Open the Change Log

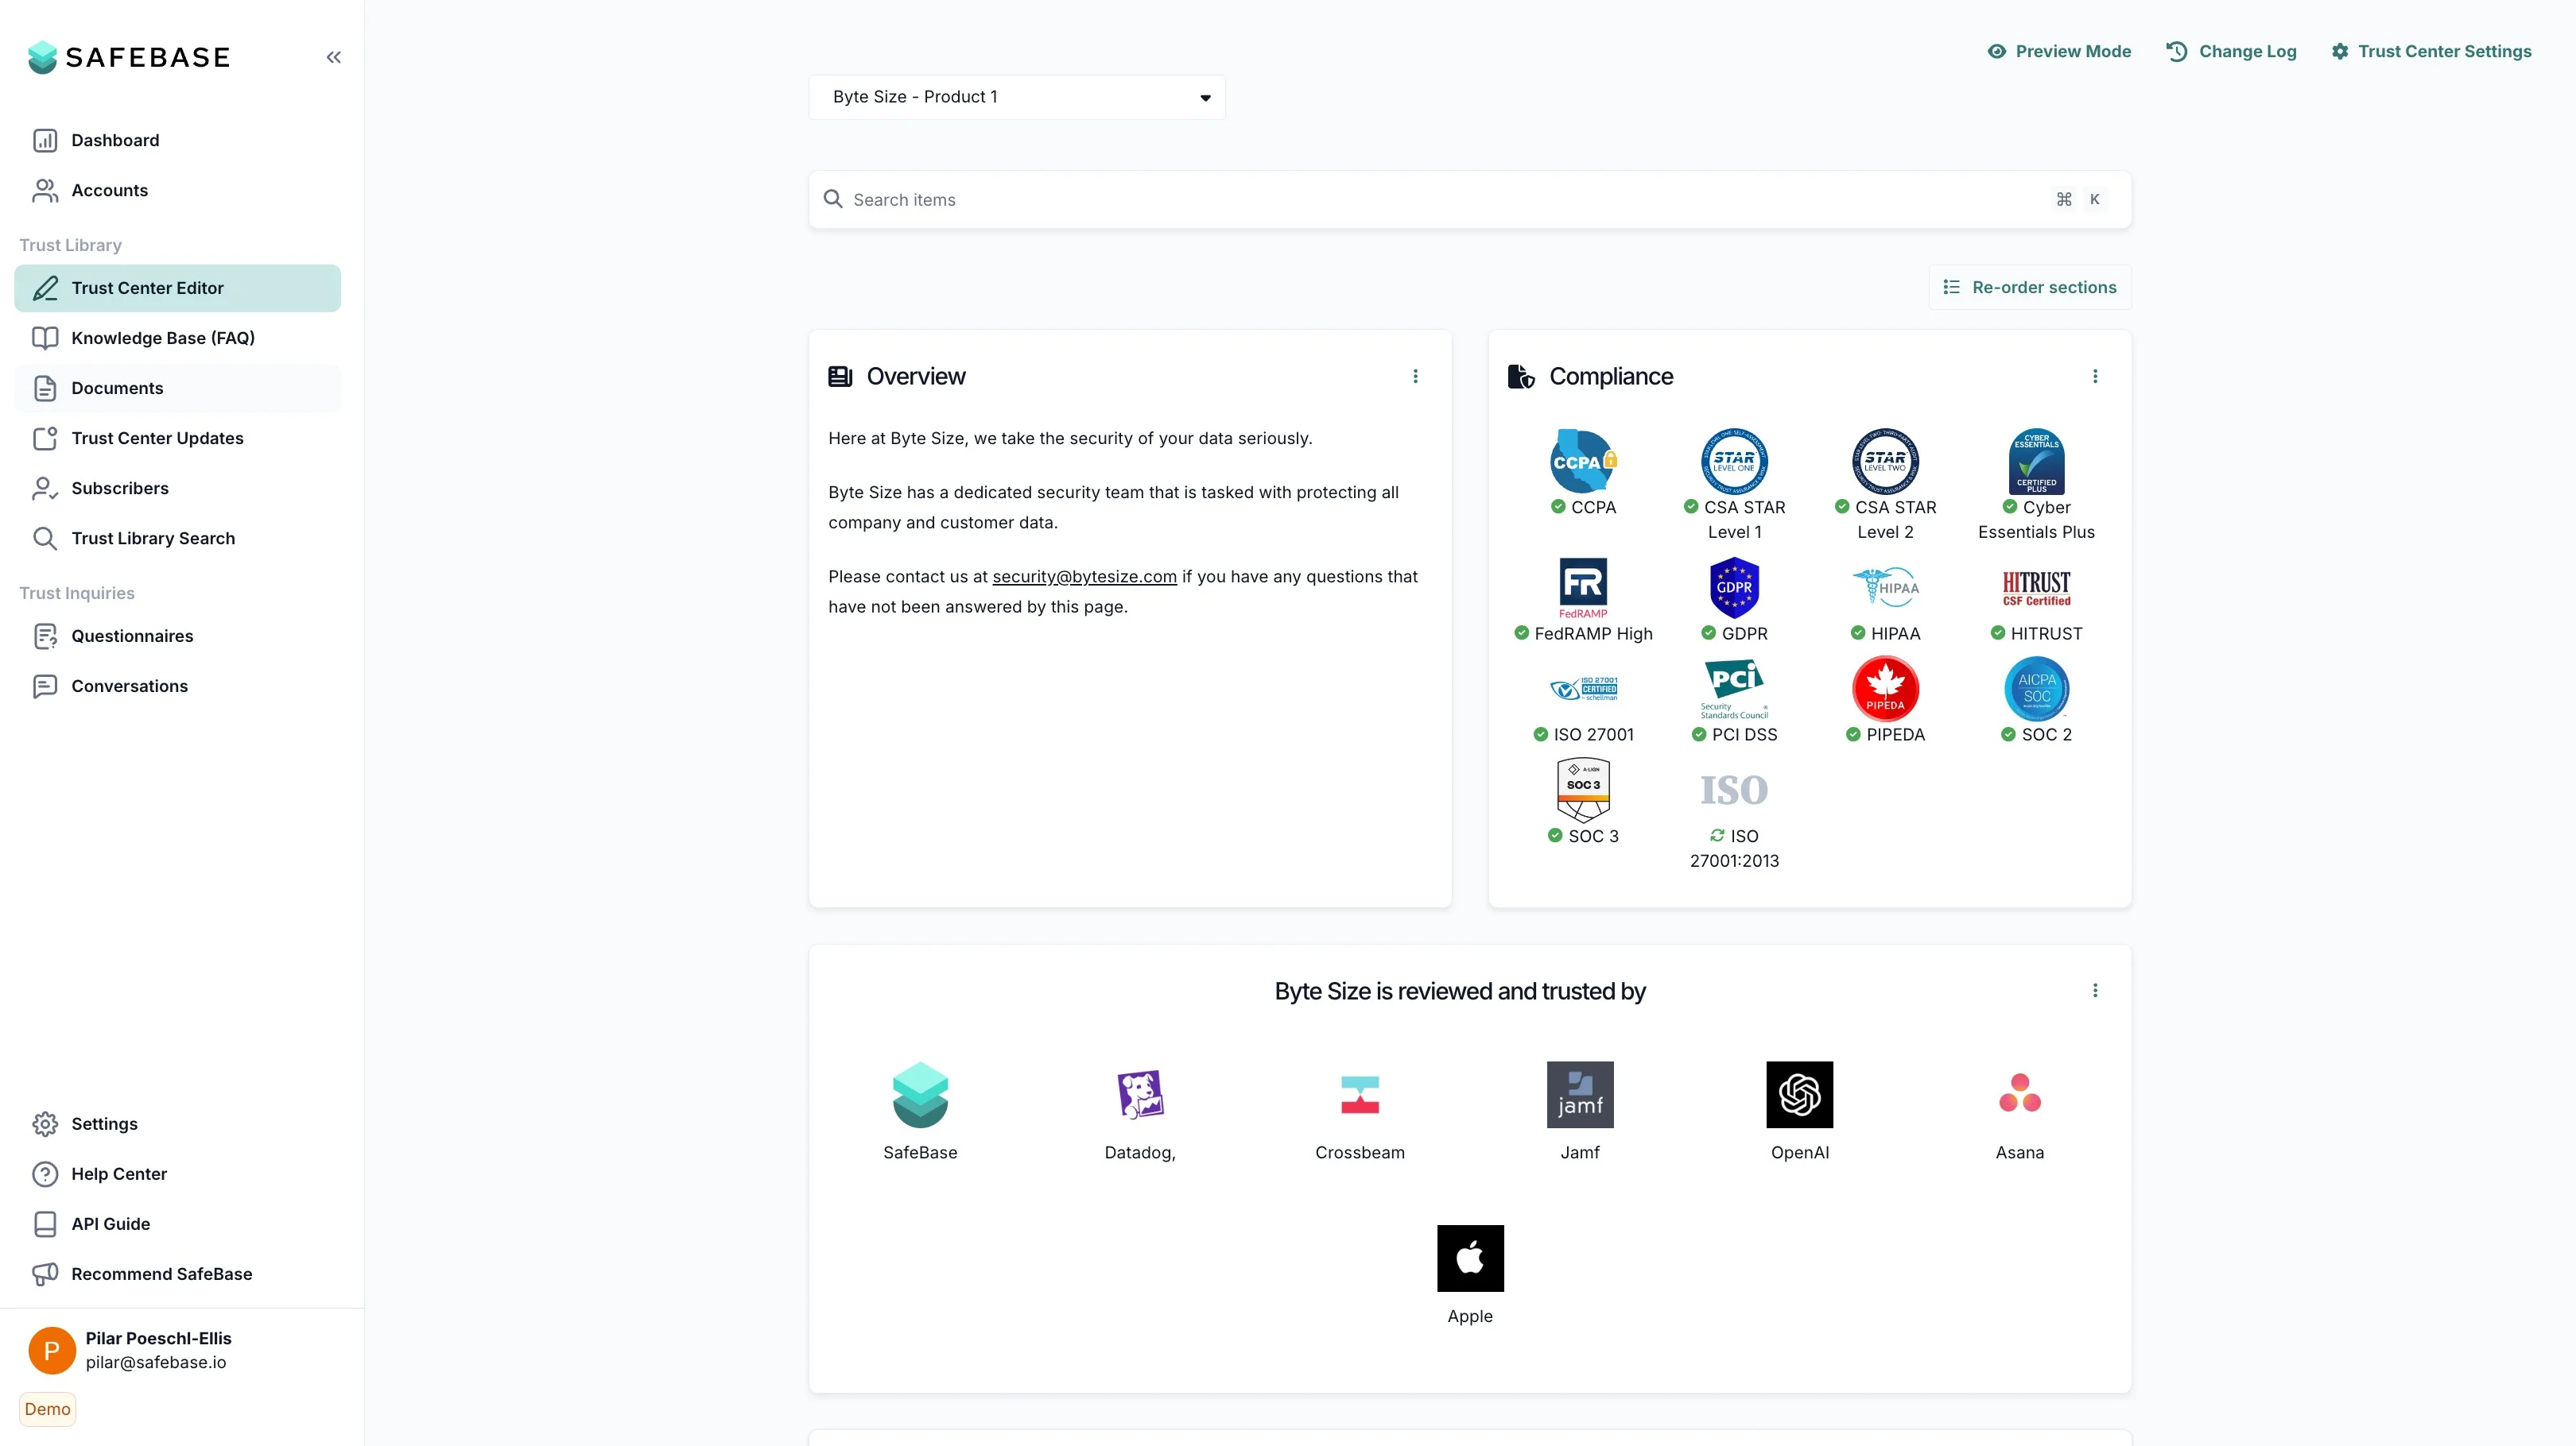[2231, 51]
